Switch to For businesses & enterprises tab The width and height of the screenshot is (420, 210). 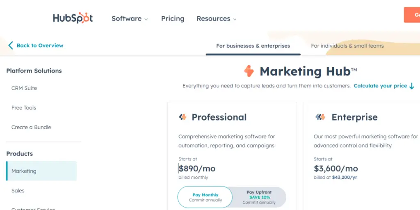click(253, 46)
